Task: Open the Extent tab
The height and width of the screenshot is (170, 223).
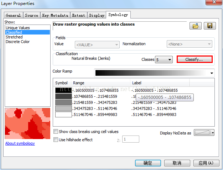Action: tap(78, 15)
